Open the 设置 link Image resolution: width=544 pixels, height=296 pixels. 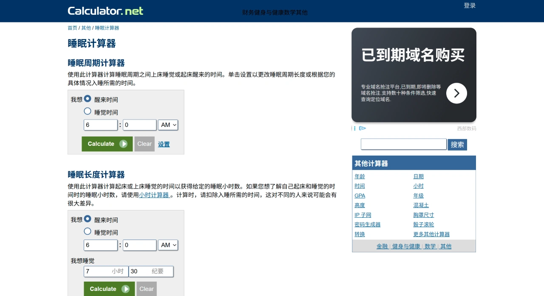[x=164, y=144]
